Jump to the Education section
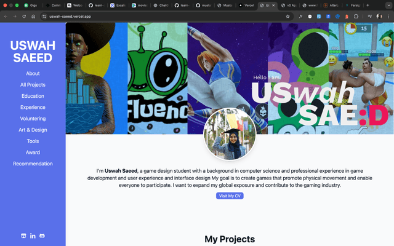Image resolution: width=394 pixels, height=246 pixels. pos(33,96)
